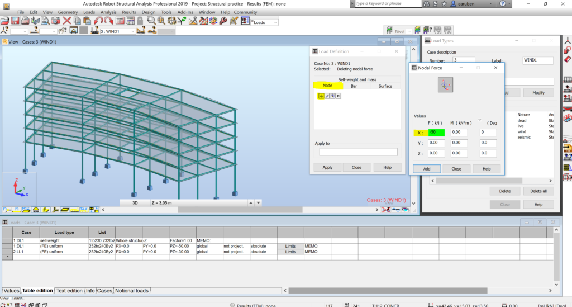Image resolution: width=572 pixels, height=307 pixels.
Task: Capture screen with the camera icon
Action: (55, 21)
